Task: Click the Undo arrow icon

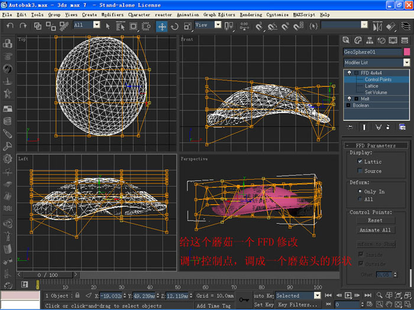Action: click(x=10, y=26)
